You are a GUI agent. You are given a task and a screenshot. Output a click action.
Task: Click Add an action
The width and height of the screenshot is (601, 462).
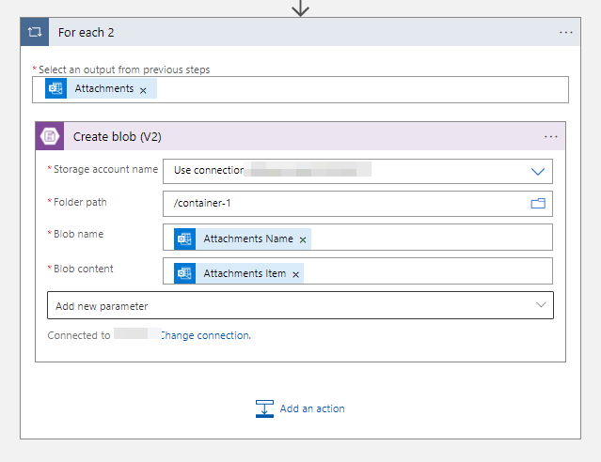pyautogui.click(x=311, y=408)
